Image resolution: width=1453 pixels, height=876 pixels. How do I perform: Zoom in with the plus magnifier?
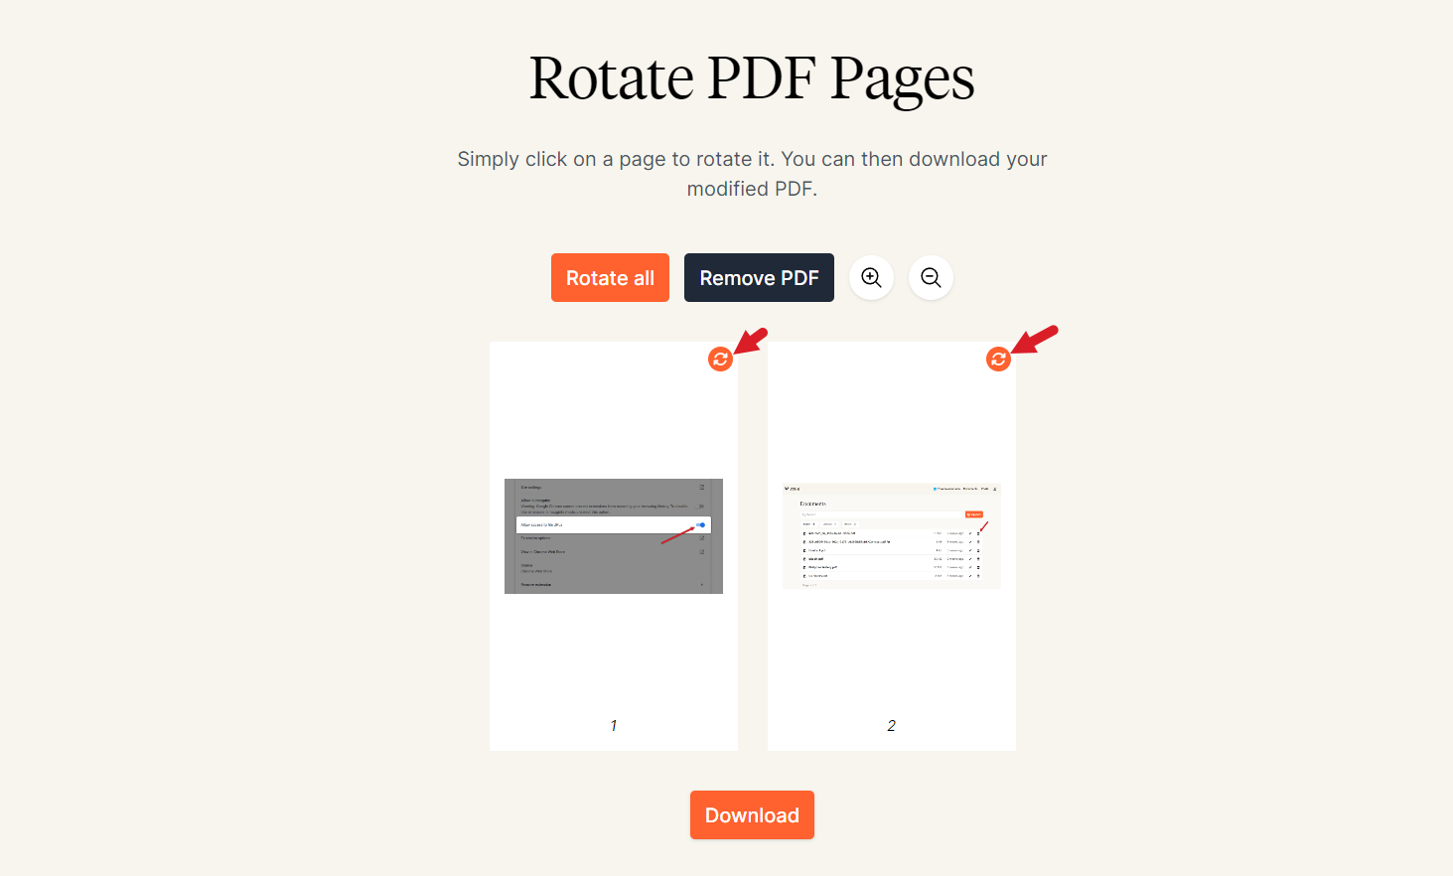[871, 278]
